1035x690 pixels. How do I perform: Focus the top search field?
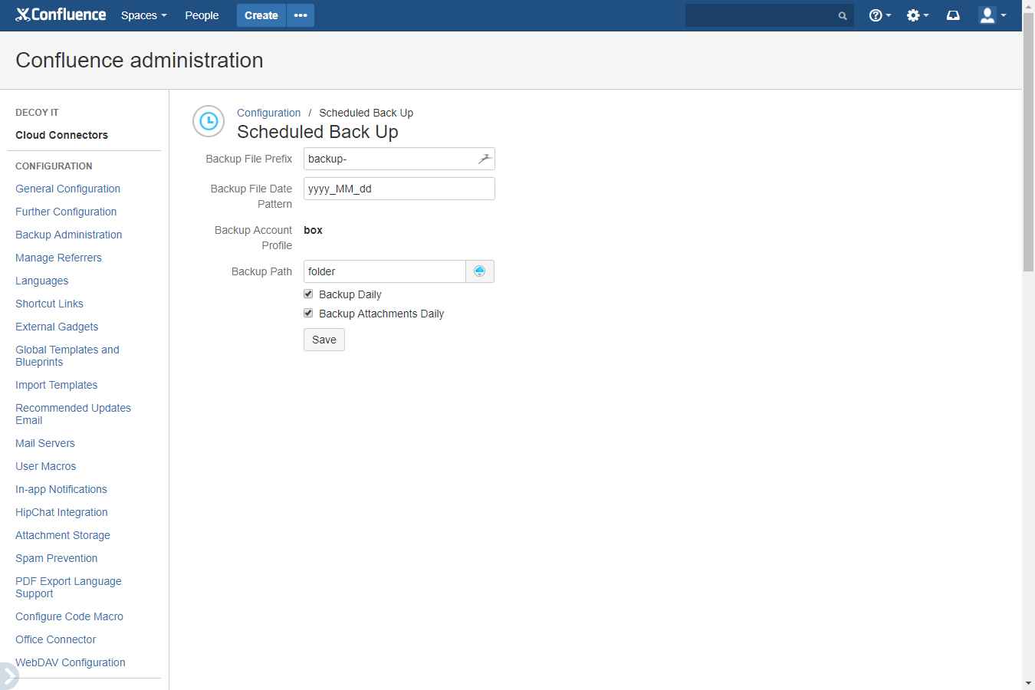[769, 15]
